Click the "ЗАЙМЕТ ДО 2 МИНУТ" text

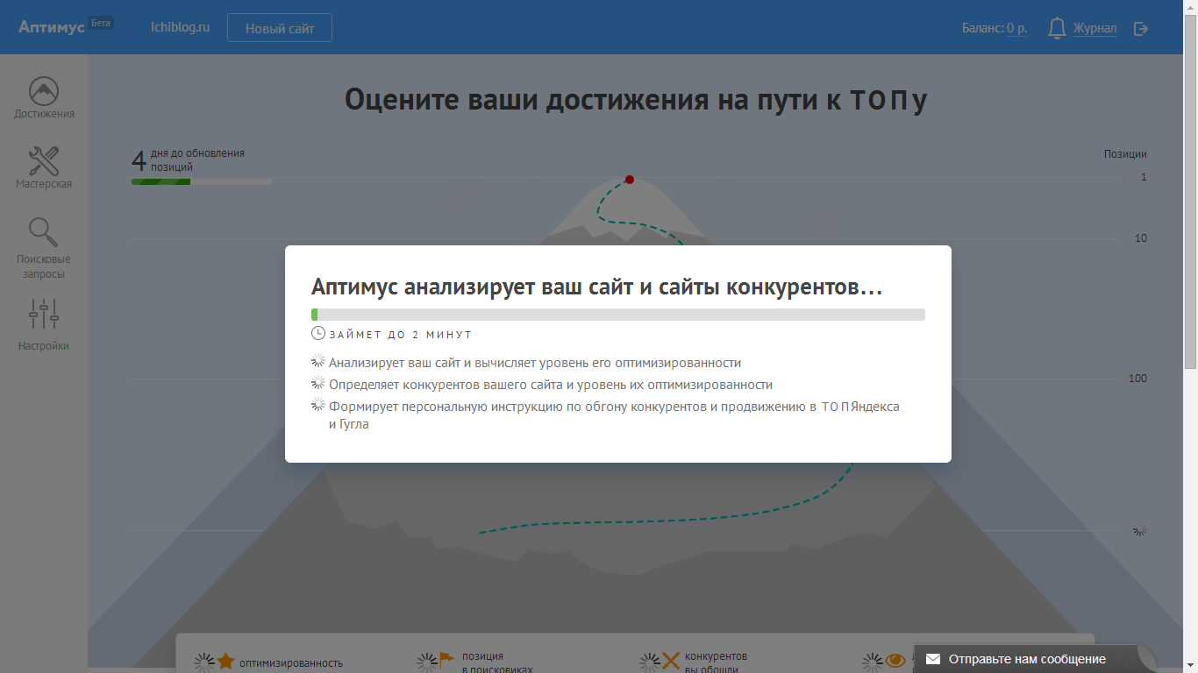401,335
